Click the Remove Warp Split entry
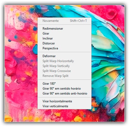The width and height of the screenshot is (129, 127). [x=64, y=76]
